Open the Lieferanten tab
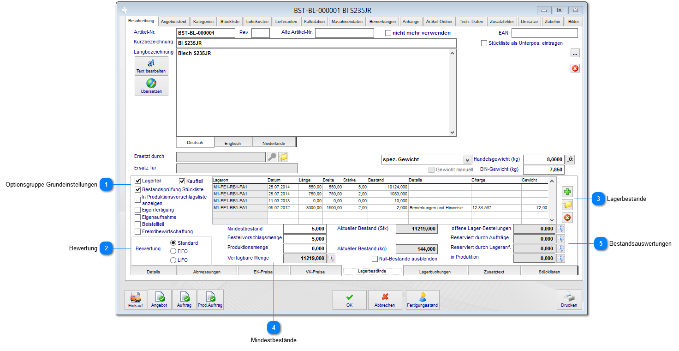Image resolution: width=679 pixels, height=351 pixels. click(286, 22)
